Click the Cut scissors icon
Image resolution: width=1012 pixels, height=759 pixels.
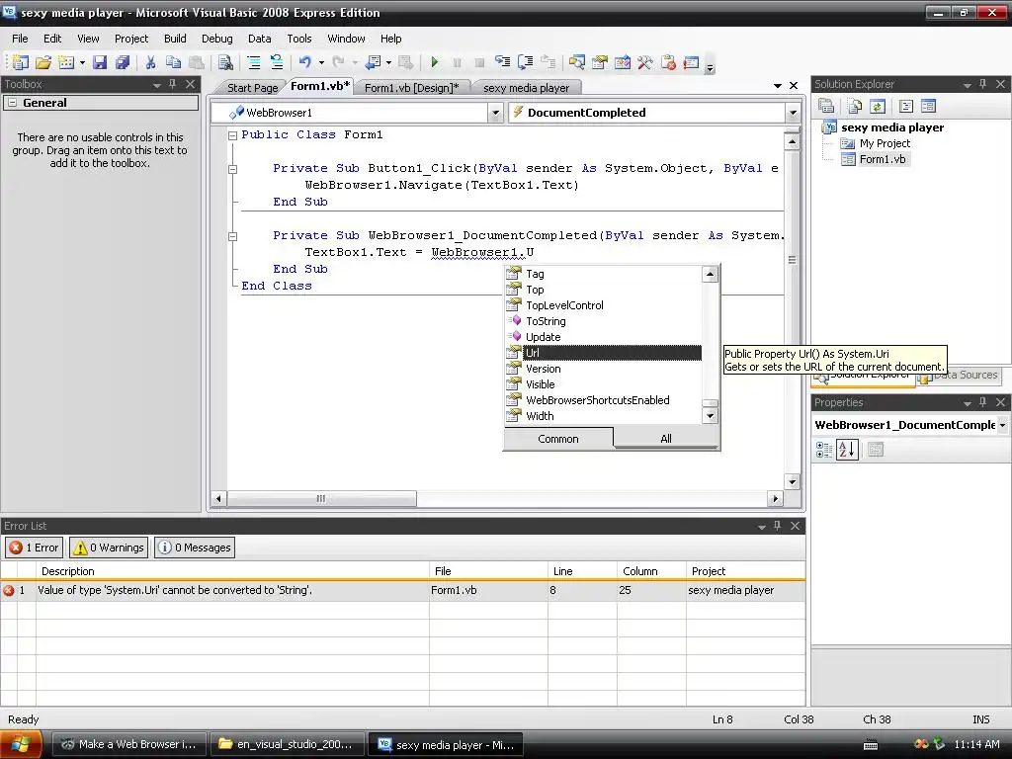[150, 62]
